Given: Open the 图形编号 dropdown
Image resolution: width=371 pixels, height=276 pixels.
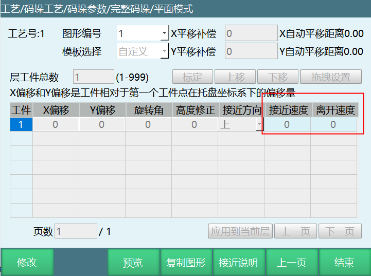Looking at the screenshot, I should click(x=164, y=34).
